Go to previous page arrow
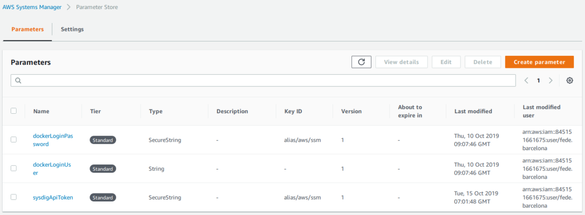 pos(526,80)
